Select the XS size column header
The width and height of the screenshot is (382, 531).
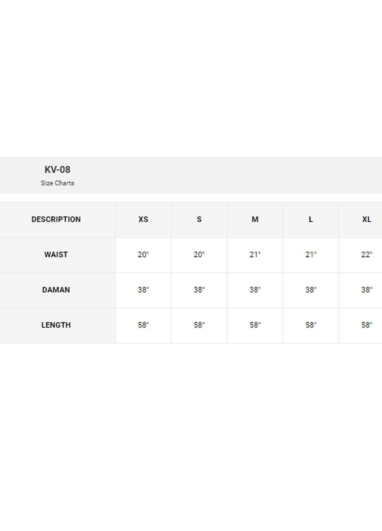click(x=143, y=219)
